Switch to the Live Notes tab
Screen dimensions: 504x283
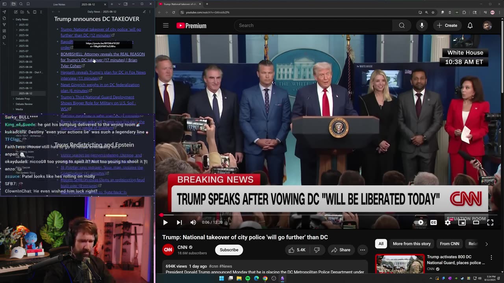[59, 4]
